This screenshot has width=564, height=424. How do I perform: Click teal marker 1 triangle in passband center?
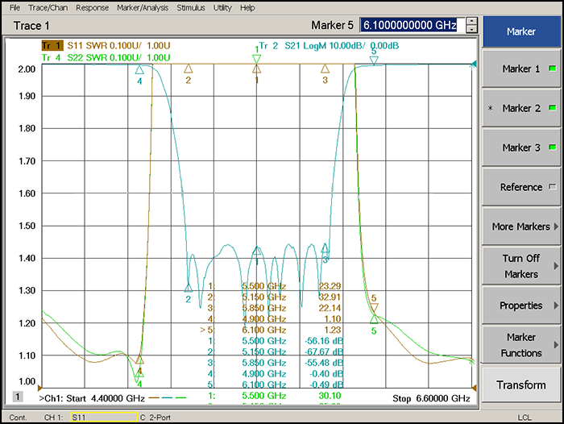pyautogui.click(x=256, y=251)
